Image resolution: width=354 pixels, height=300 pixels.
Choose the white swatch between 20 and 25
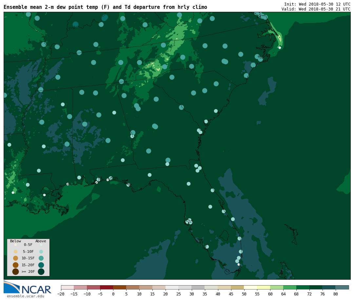pyautogui.click(x=172, y=287)
